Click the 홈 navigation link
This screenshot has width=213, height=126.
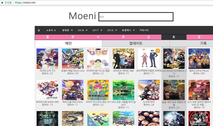tap(39, 30)
